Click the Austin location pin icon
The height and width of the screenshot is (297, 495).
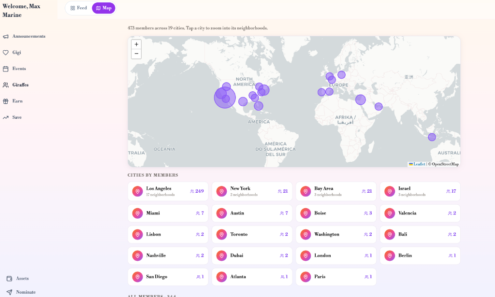[221, 213]
